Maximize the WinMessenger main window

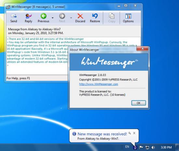[x=126, y=6]
